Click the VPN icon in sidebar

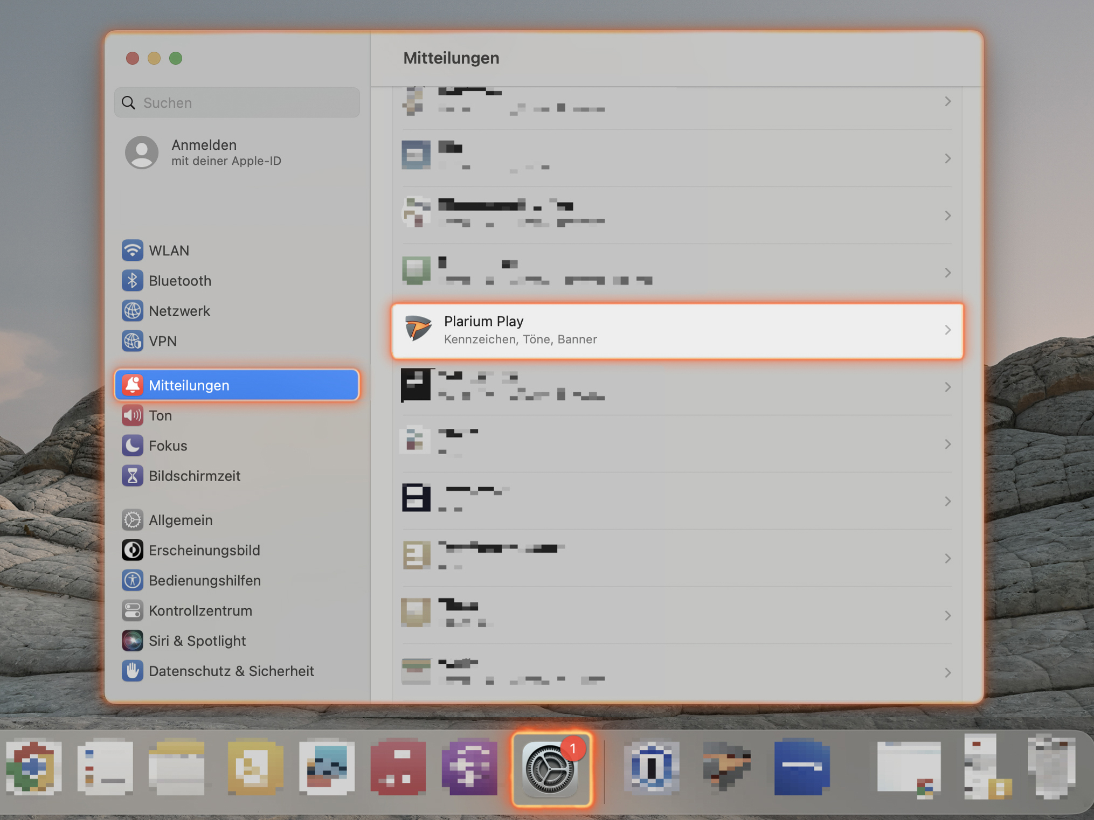tap(132, 341)
